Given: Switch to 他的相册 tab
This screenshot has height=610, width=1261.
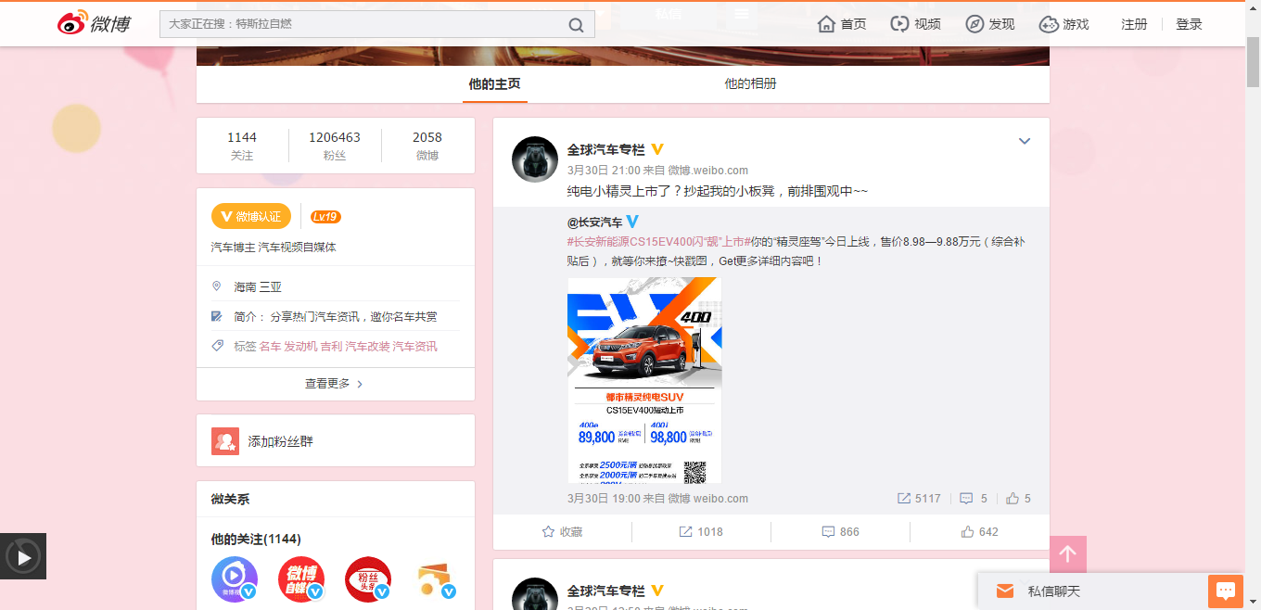Looking at the screenshot, I should 751,83.
